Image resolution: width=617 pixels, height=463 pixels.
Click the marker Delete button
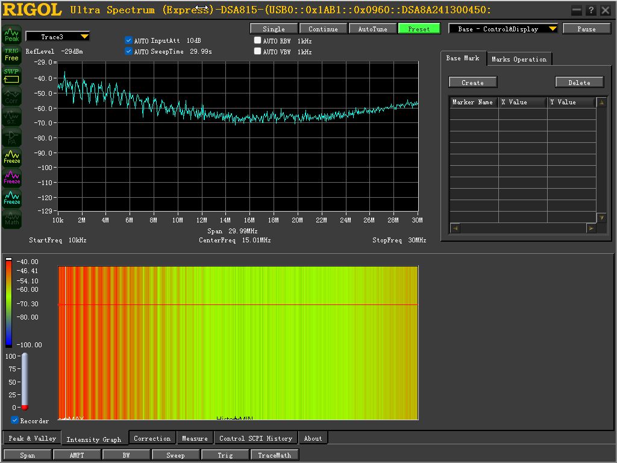(x=579, y=82)
